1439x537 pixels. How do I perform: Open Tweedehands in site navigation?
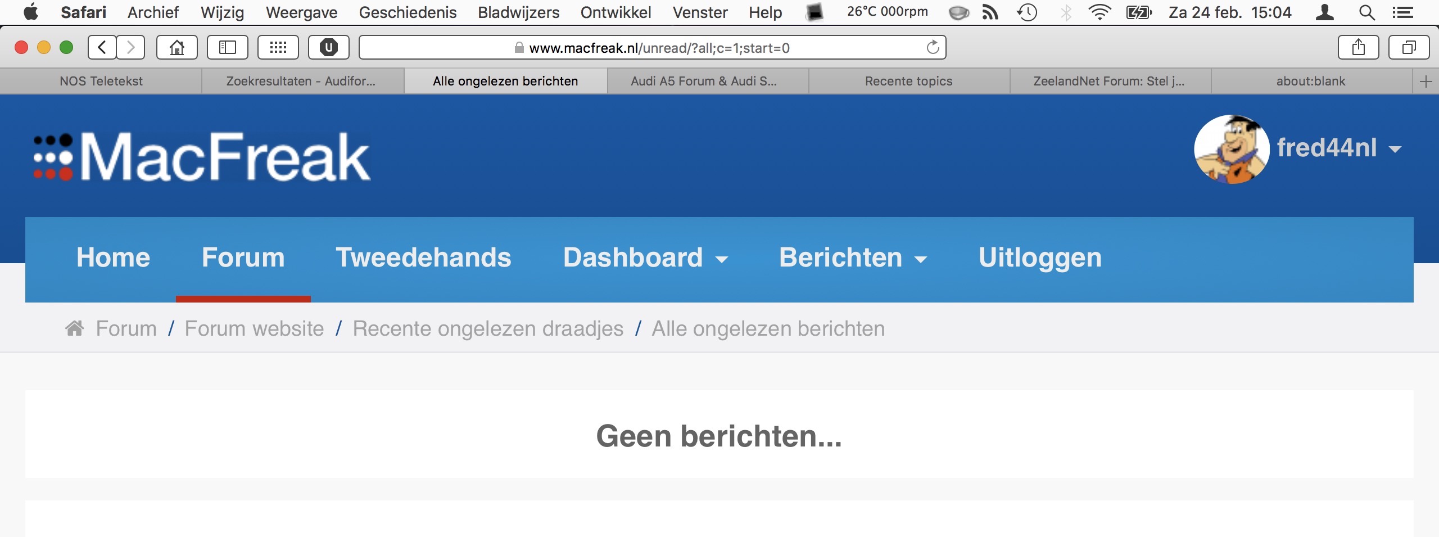[424, 258]
